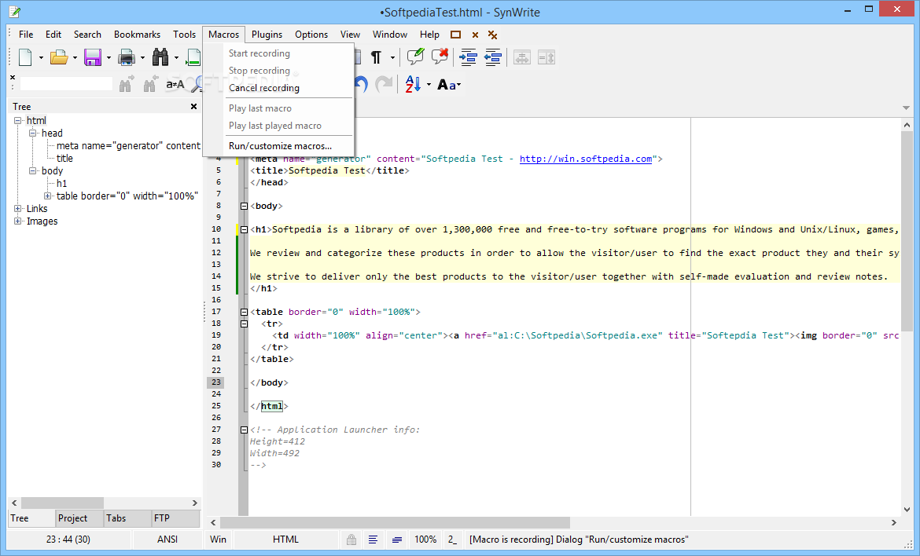
Task: Click the quick search input field
Action: pyautogui.click(x=66, y=84)
